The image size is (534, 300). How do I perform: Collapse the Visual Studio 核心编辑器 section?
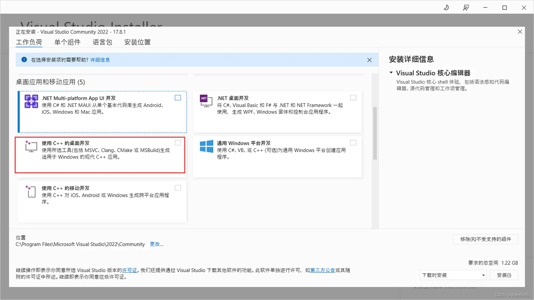coord(391,73)
